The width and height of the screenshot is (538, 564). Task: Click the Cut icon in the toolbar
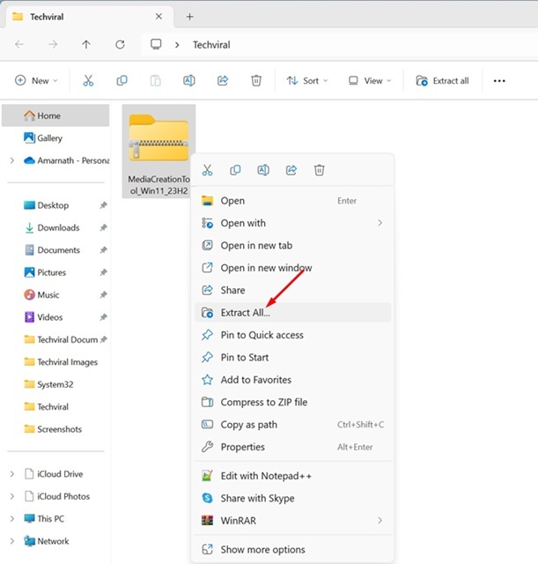click(88, 80)
